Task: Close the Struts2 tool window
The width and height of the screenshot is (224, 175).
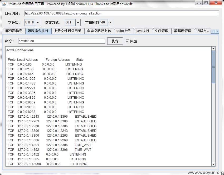Action: coord(216,3)
